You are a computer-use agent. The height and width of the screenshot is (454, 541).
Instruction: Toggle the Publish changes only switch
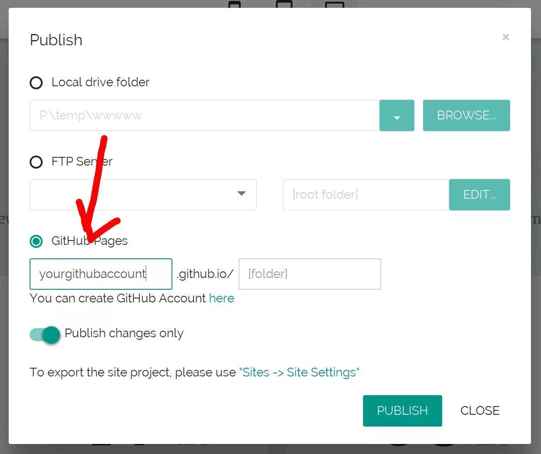point(45,335)
